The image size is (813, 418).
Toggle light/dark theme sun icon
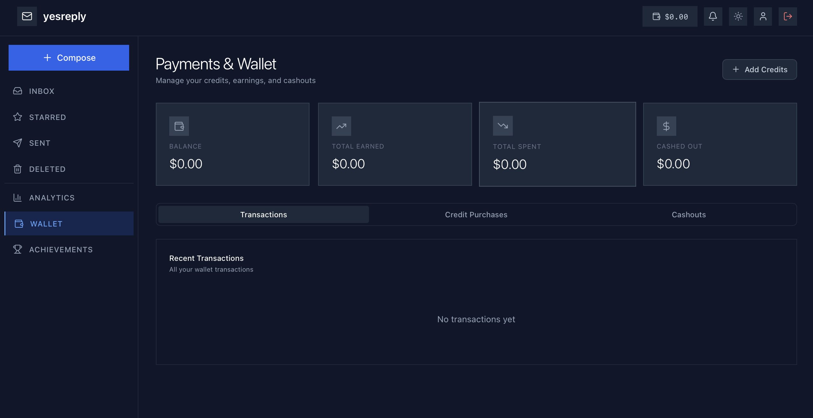tap(738, 17)
